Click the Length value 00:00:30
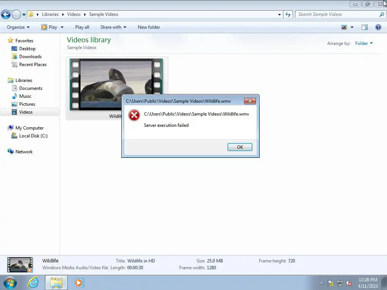 (x=135, y=268)
